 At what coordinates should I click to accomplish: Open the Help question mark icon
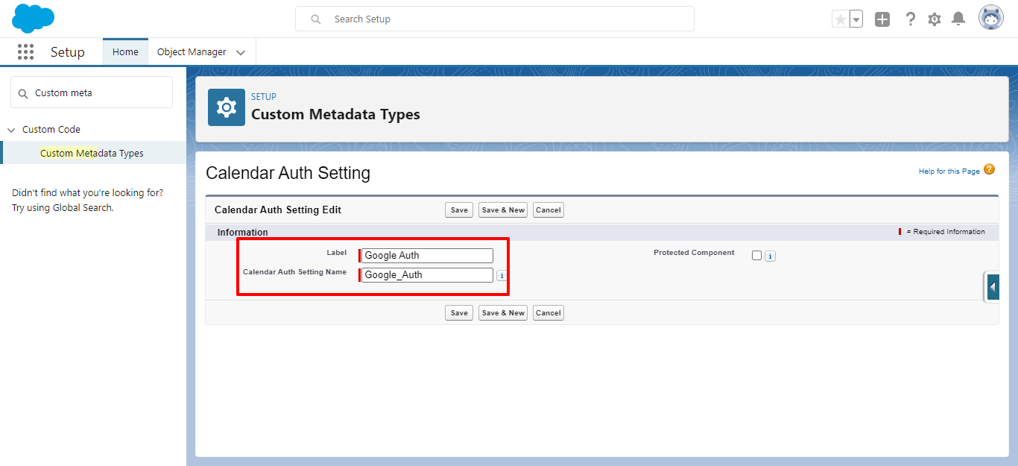910,19
